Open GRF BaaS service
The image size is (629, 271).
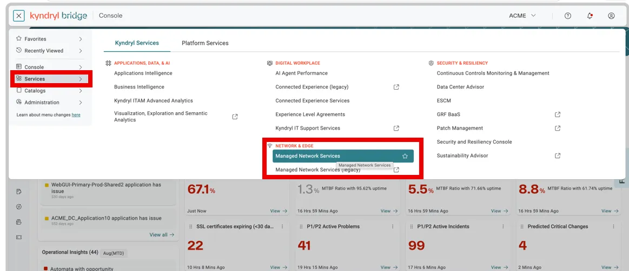click(x=448, y=114)
